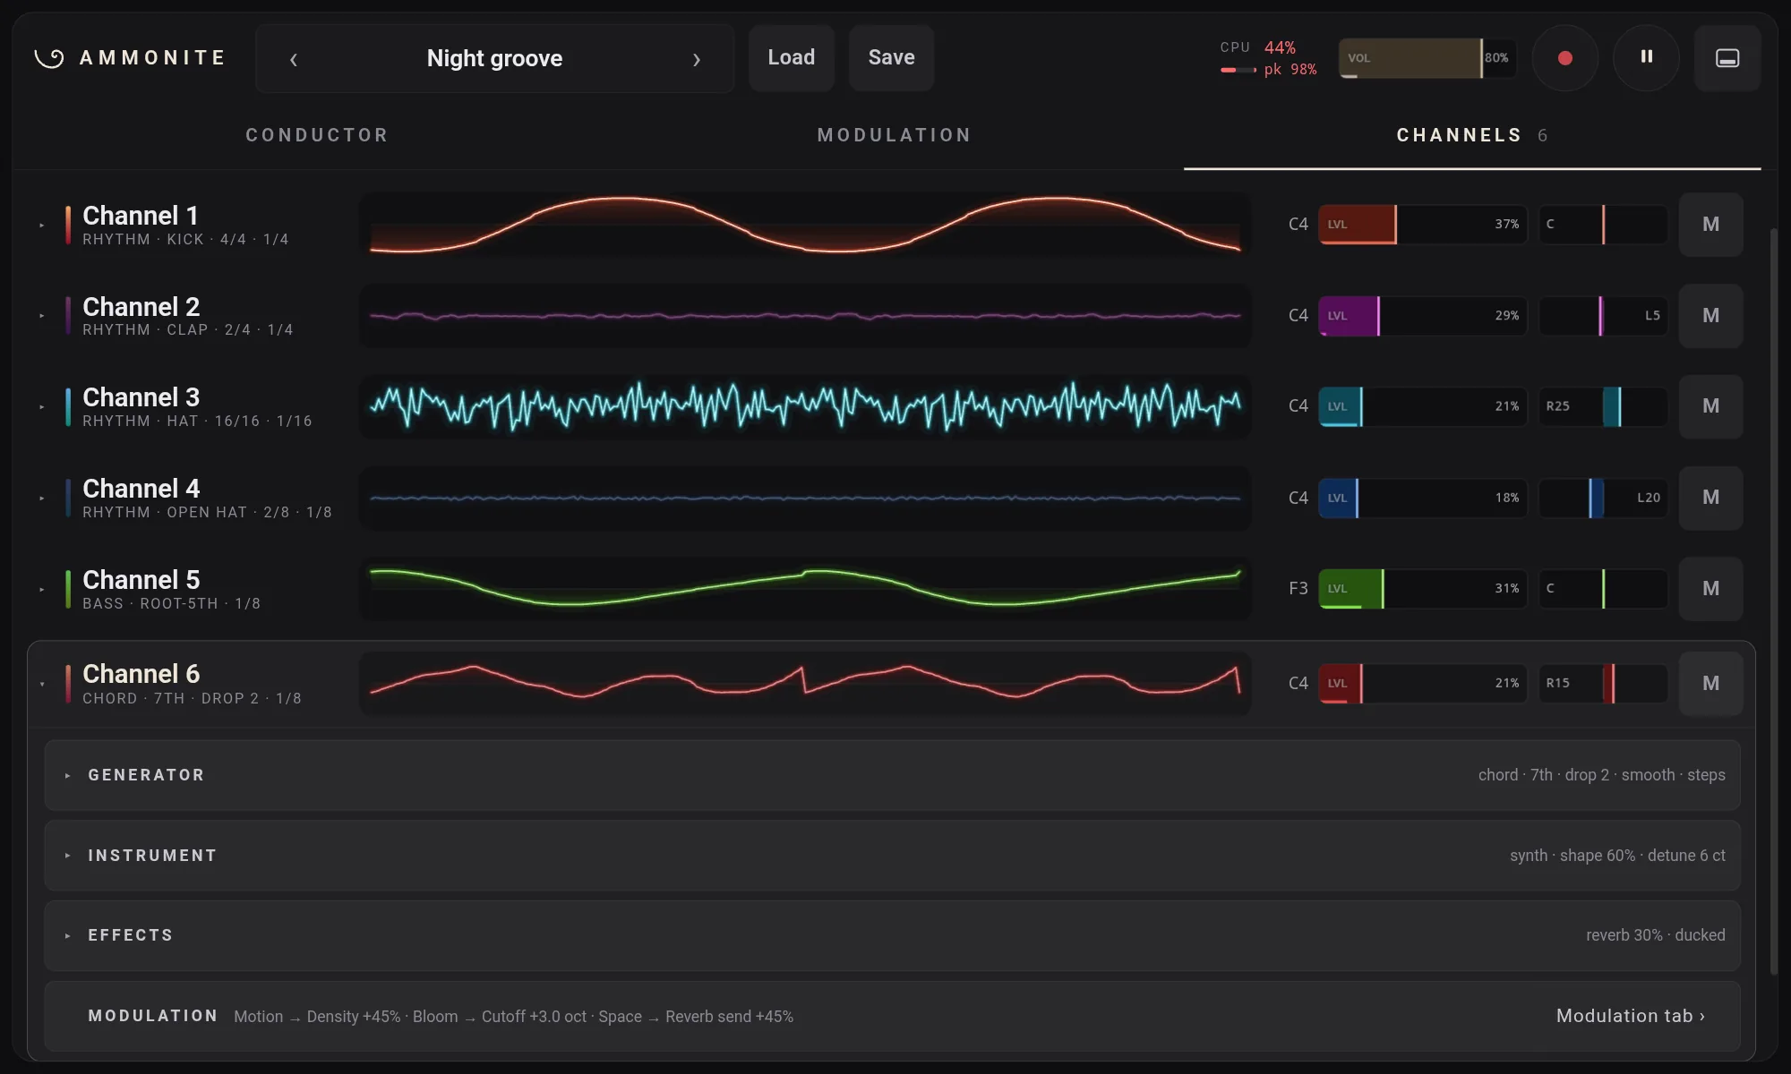Expand Channel 1 disclosure triangle
This screenshot has height=1074, width=1791.
coord(42,225)
